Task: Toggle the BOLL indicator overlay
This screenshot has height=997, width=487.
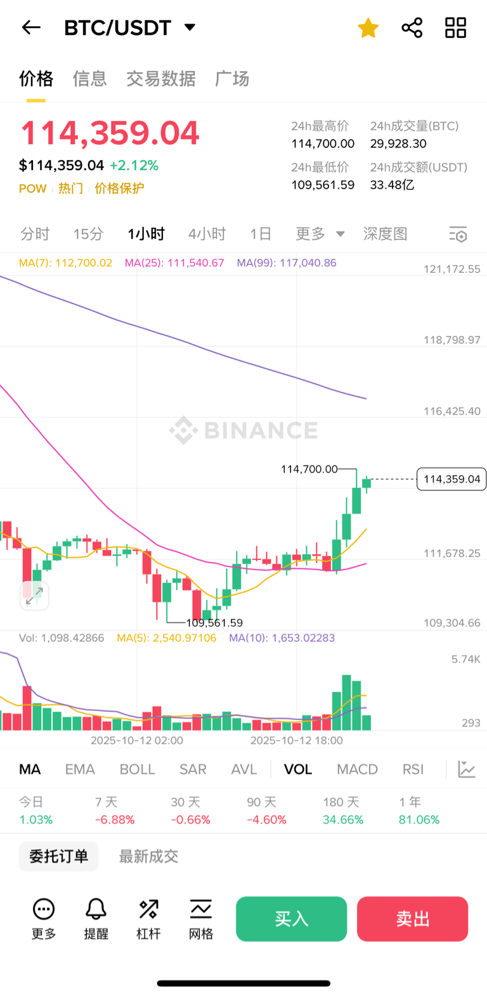Action: pyautogui.click(x=137, y=769)
